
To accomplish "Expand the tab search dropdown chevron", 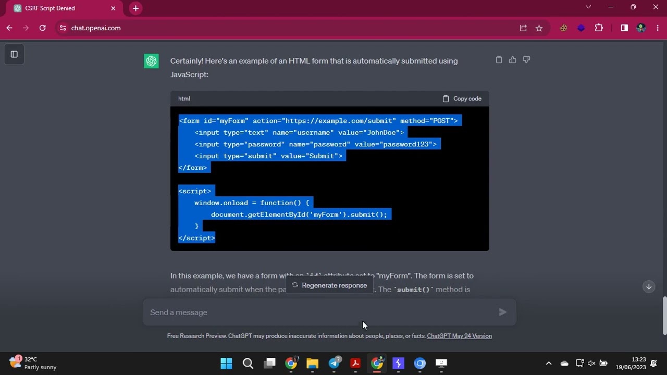I will click(588, 7).
